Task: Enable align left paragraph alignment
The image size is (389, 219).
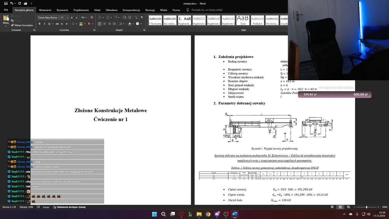Action: click(100, 24)
